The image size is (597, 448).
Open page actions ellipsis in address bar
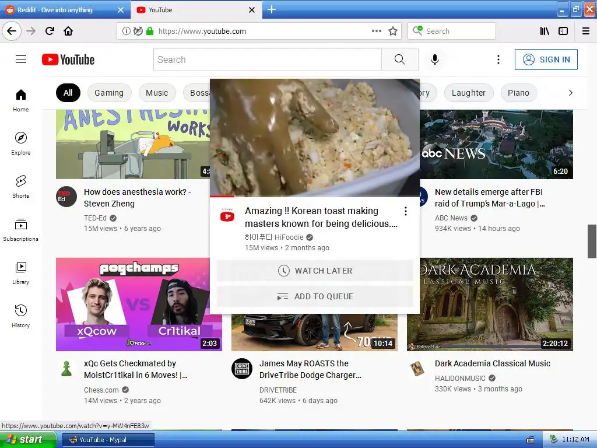pyautogui.click(x=376, y=31)
